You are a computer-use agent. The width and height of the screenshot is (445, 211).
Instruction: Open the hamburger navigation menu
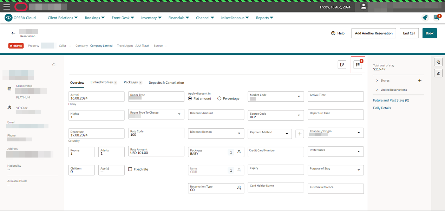7,7
